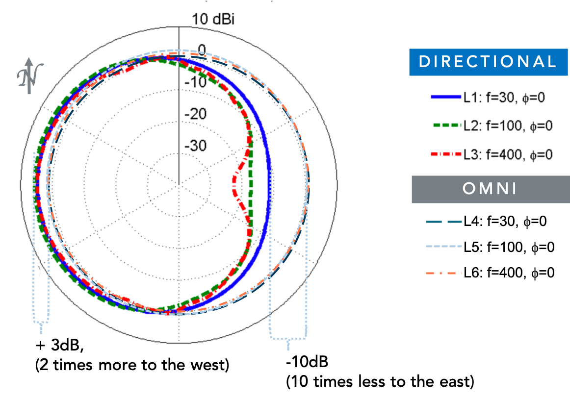570x400 pixels.
Task: Click the light blue dotted omni legend line
Action: [444, 247]
